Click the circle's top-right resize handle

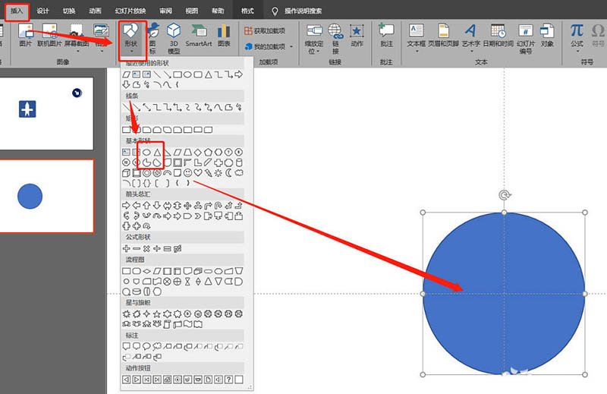pyautogui.click(x=584, y=213)
